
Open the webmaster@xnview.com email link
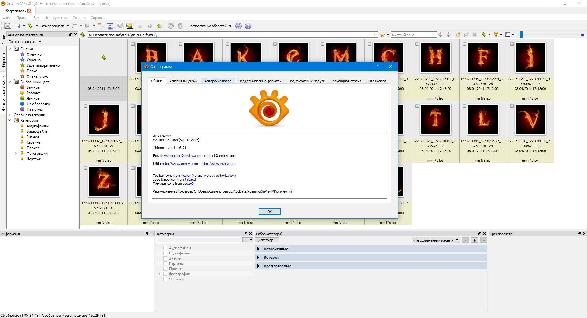point(183,156)
